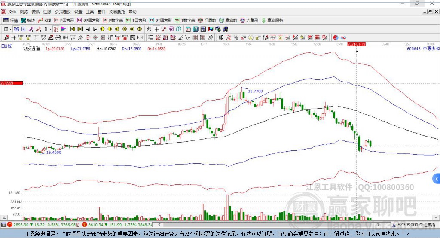440x238 pixels.
Task: Open the 六角形 hexagon tool
Action: [249, 21]
